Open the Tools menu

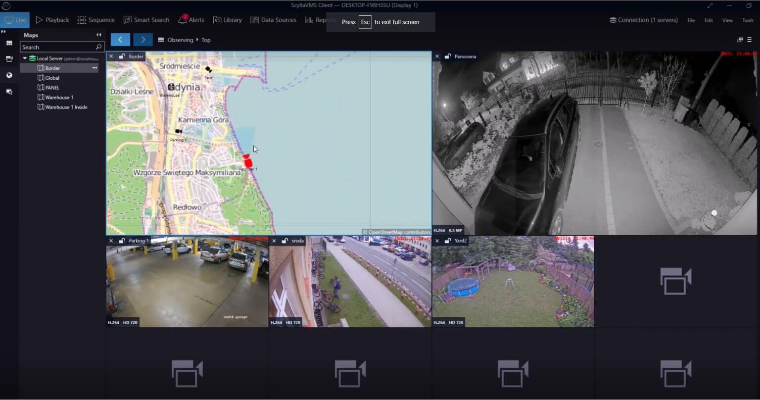pyautogui.click(x=748, y=20)
